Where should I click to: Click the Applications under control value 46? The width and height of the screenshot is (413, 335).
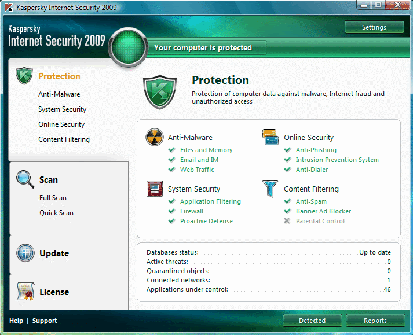click(x=387, y=289)
